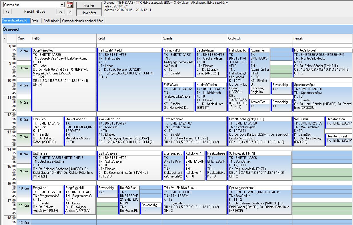This screenshot has height=225, width=353.
Task: Click the 4. óra row label
Action: point(24,85)
